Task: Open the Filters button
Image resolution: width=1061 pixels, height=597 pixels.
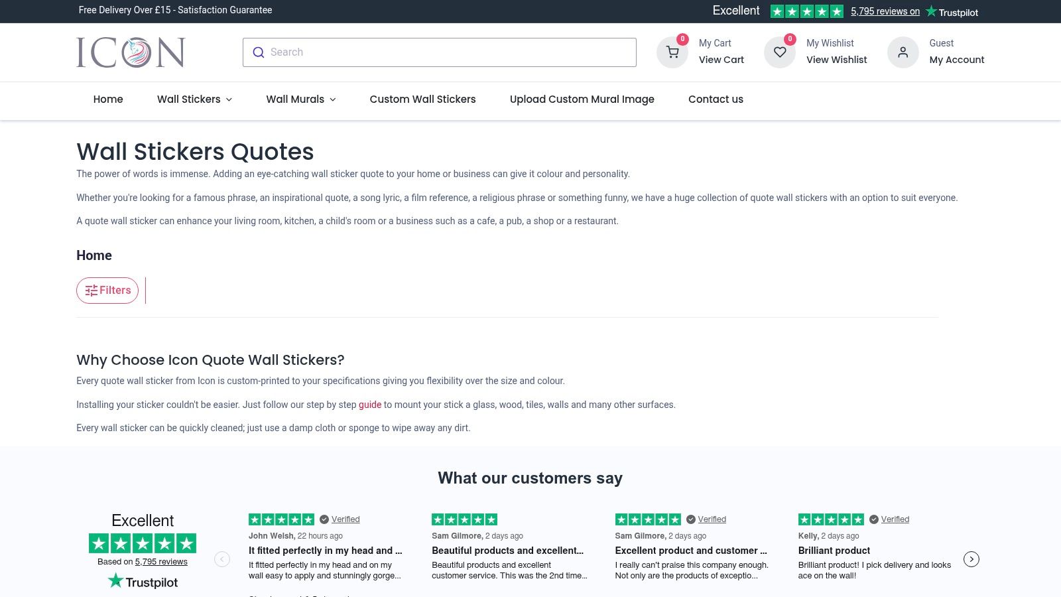Action: tap(107, 291)
